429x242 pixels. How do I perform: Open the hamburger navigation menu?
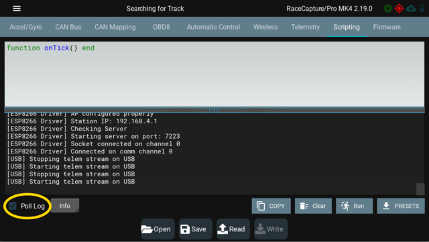(17, 9)
